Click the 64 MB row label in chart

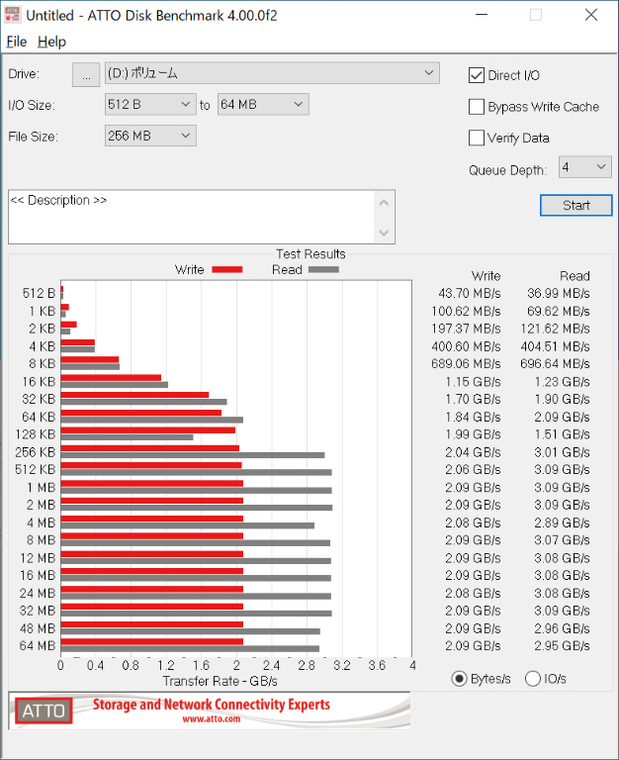tap(38, 646)
